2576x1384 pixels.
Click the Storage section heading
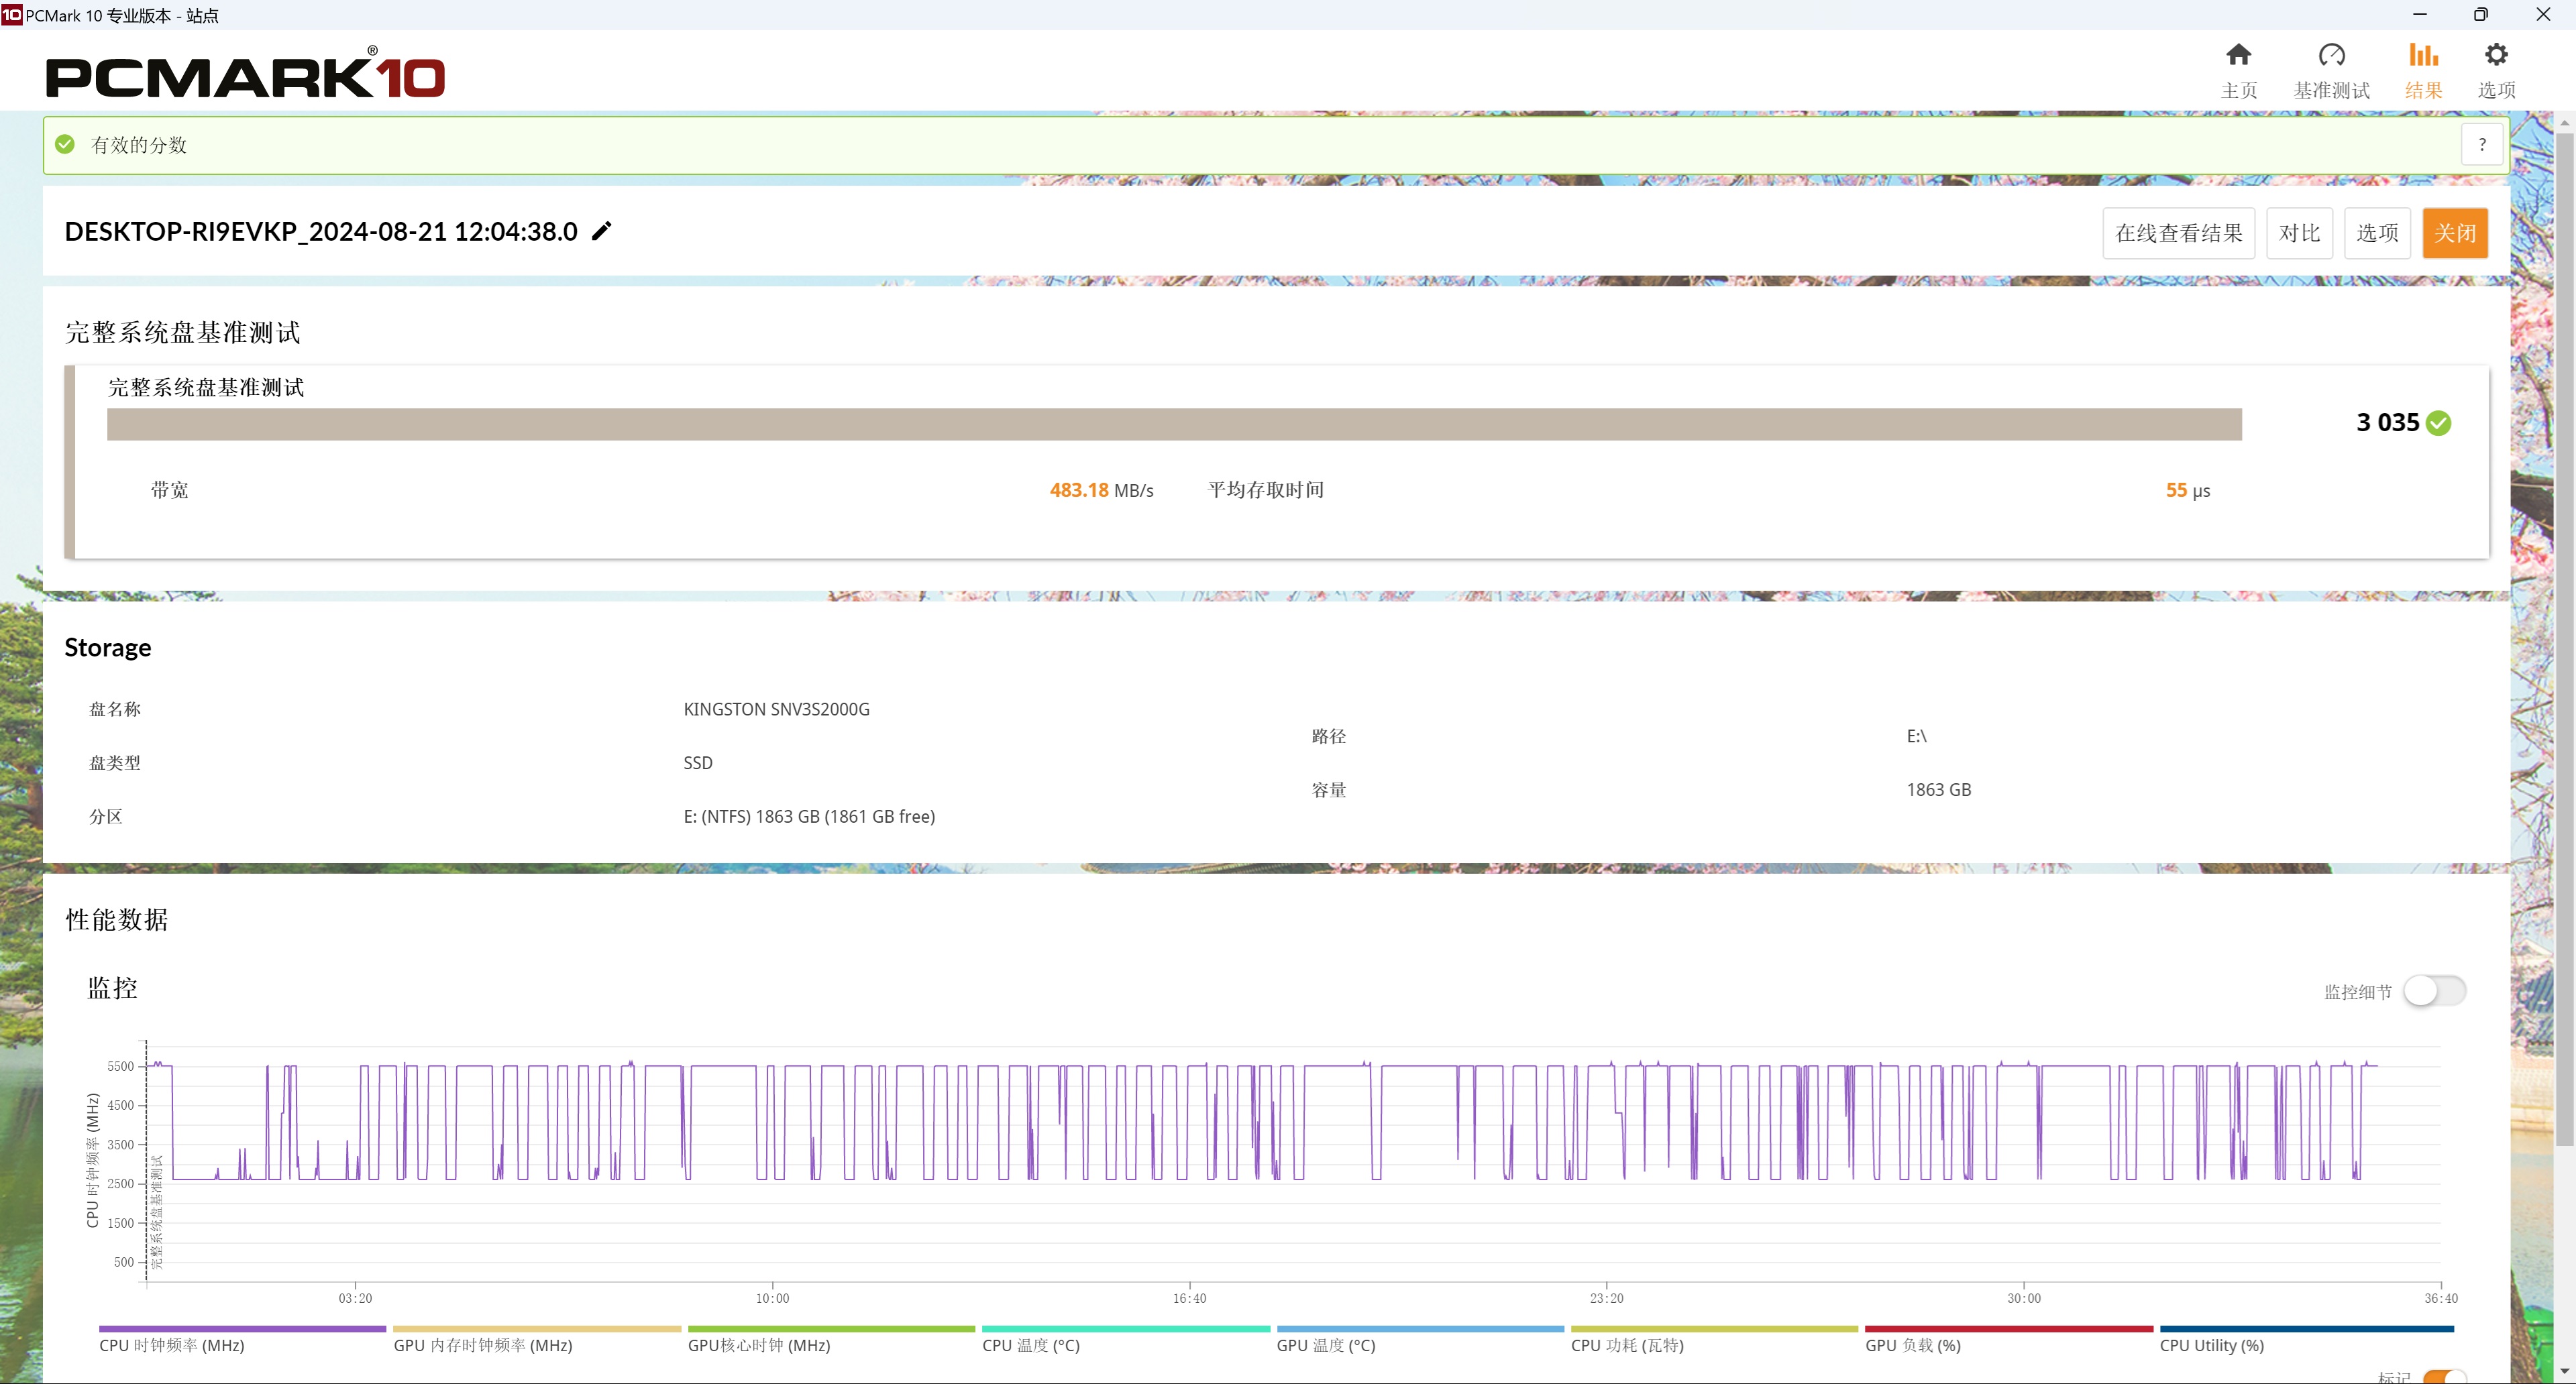[108, 648]
